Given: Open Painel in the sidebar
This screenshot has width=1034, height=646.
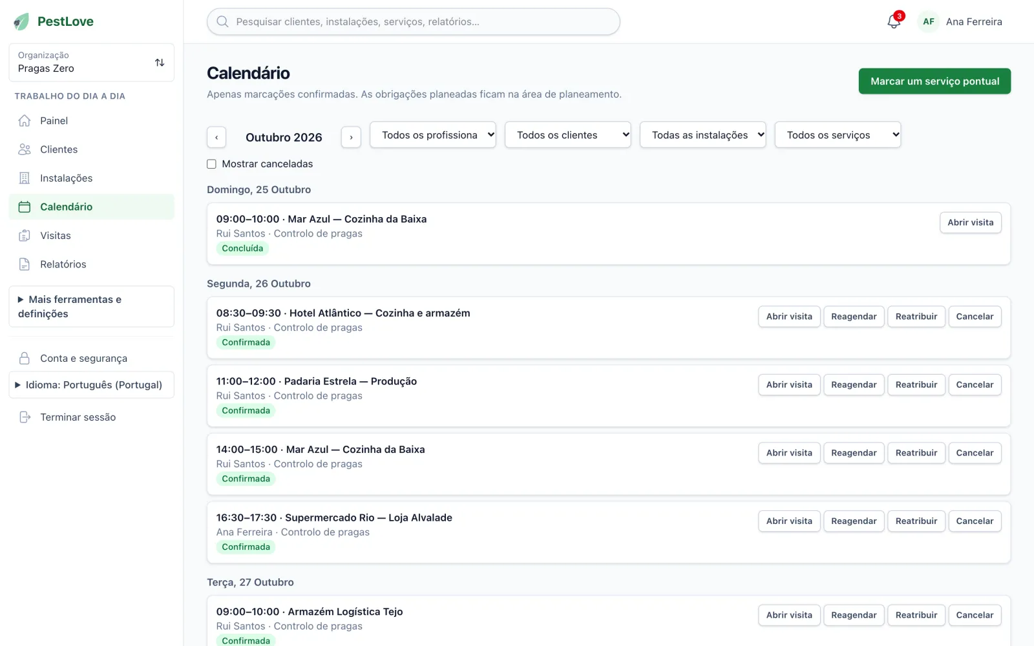Looking at the screenshot, I should [x=92, y=121].
